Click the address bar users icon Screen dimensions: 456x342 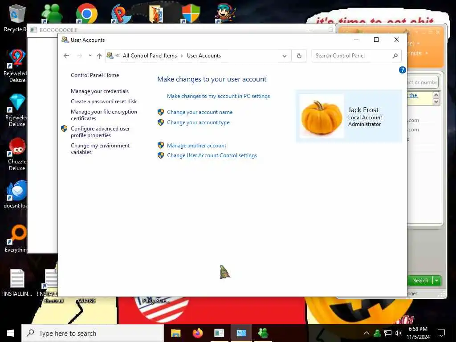[x=110, y=55]
